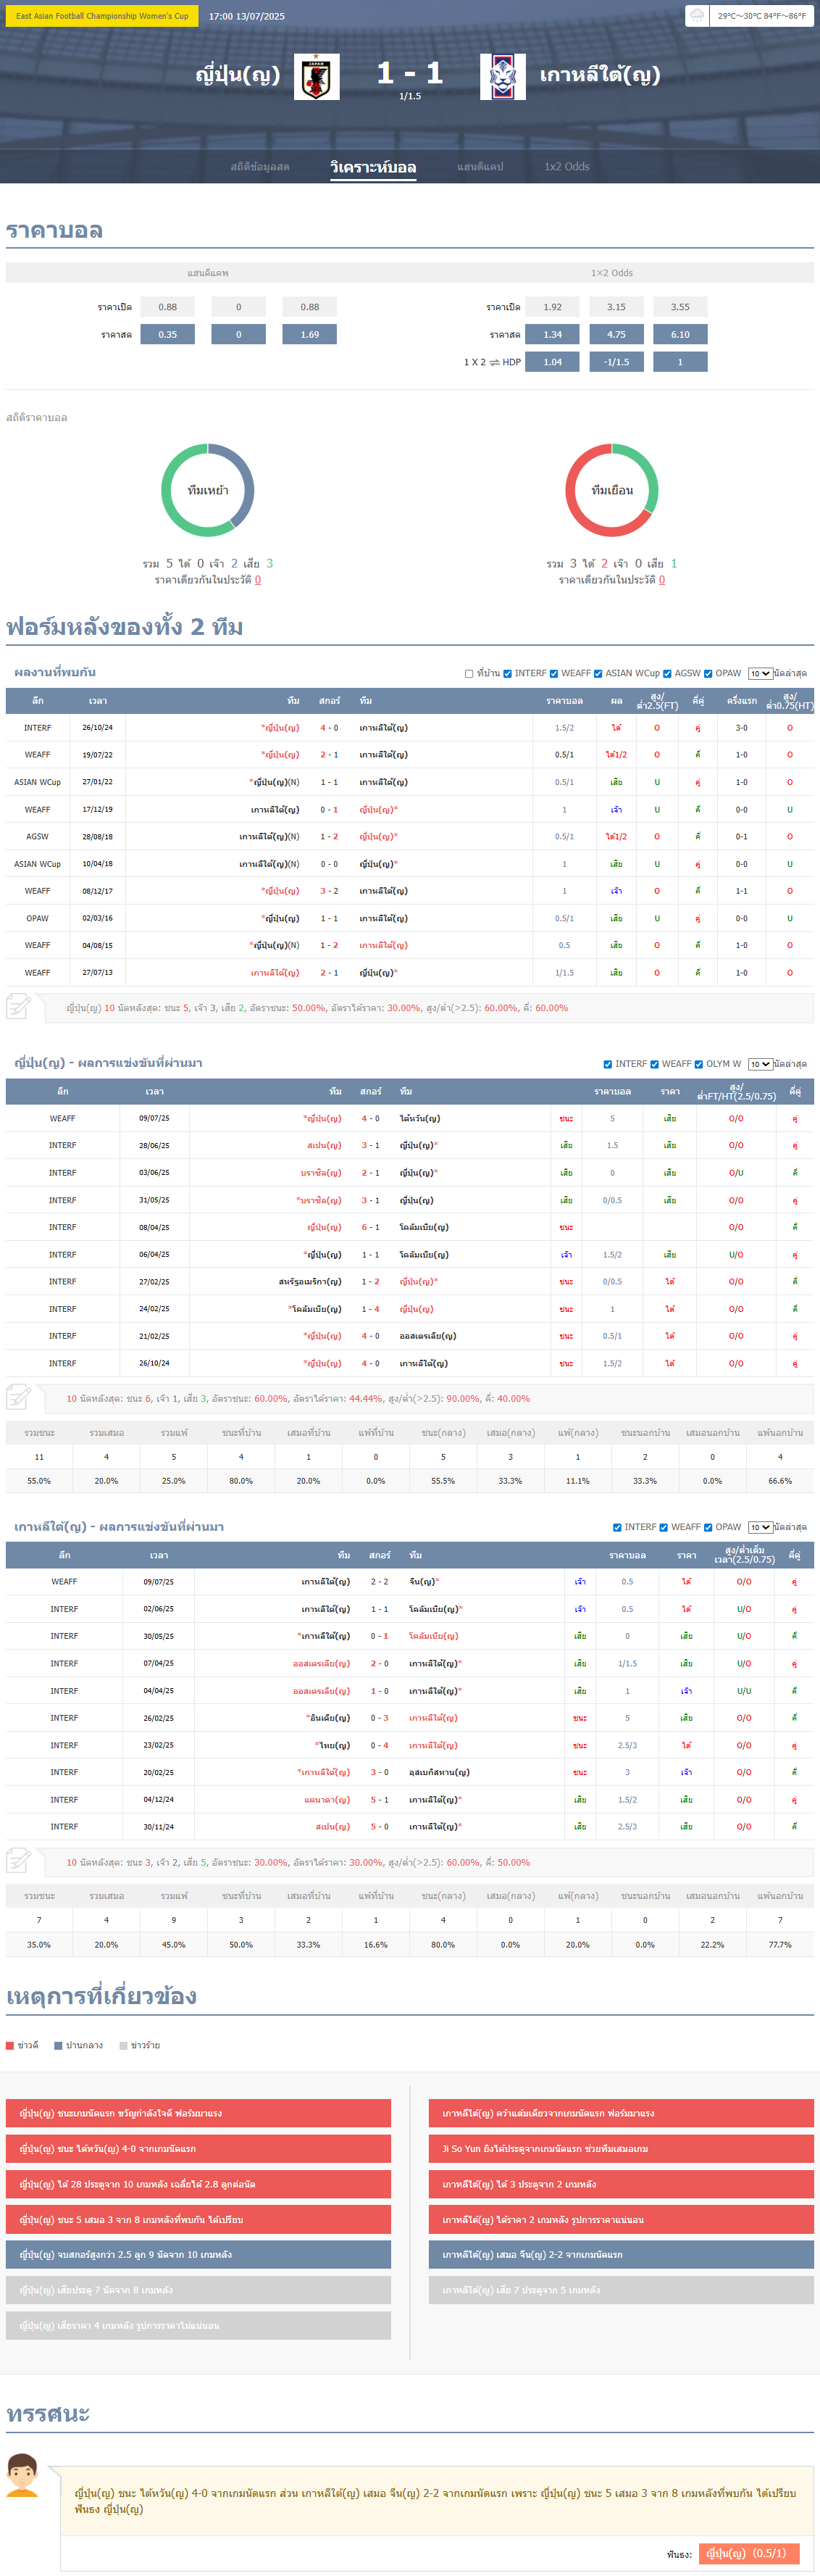Click the 'ทีมเหย้า' home team donut chart
This screenshot has width=820, height=2576.
pyautogui.click(x=208, y=490)
